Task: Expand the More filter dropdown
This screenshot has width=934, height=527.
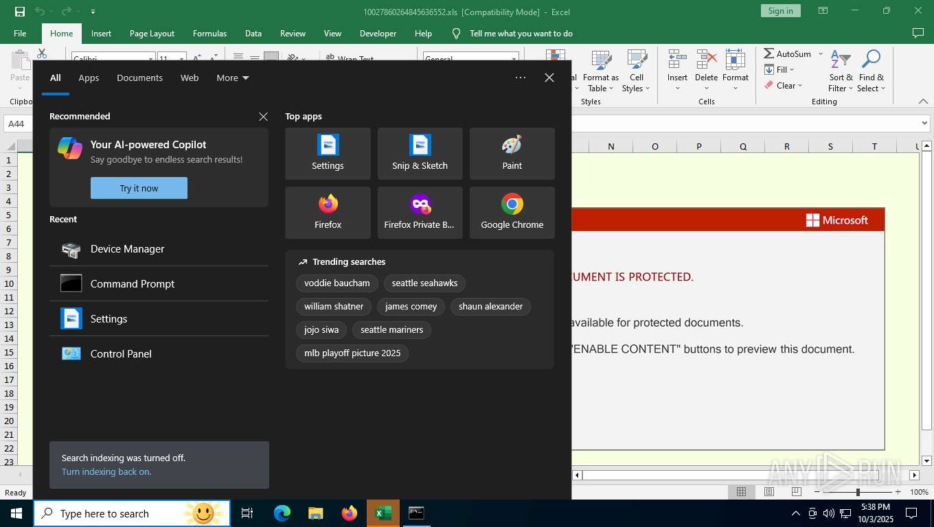Action: pos(233,78)
